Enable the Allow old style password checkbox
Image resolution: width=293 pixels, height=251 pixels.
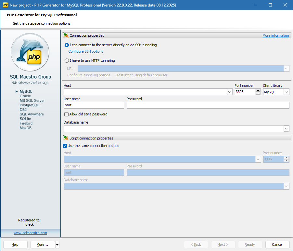66,114
